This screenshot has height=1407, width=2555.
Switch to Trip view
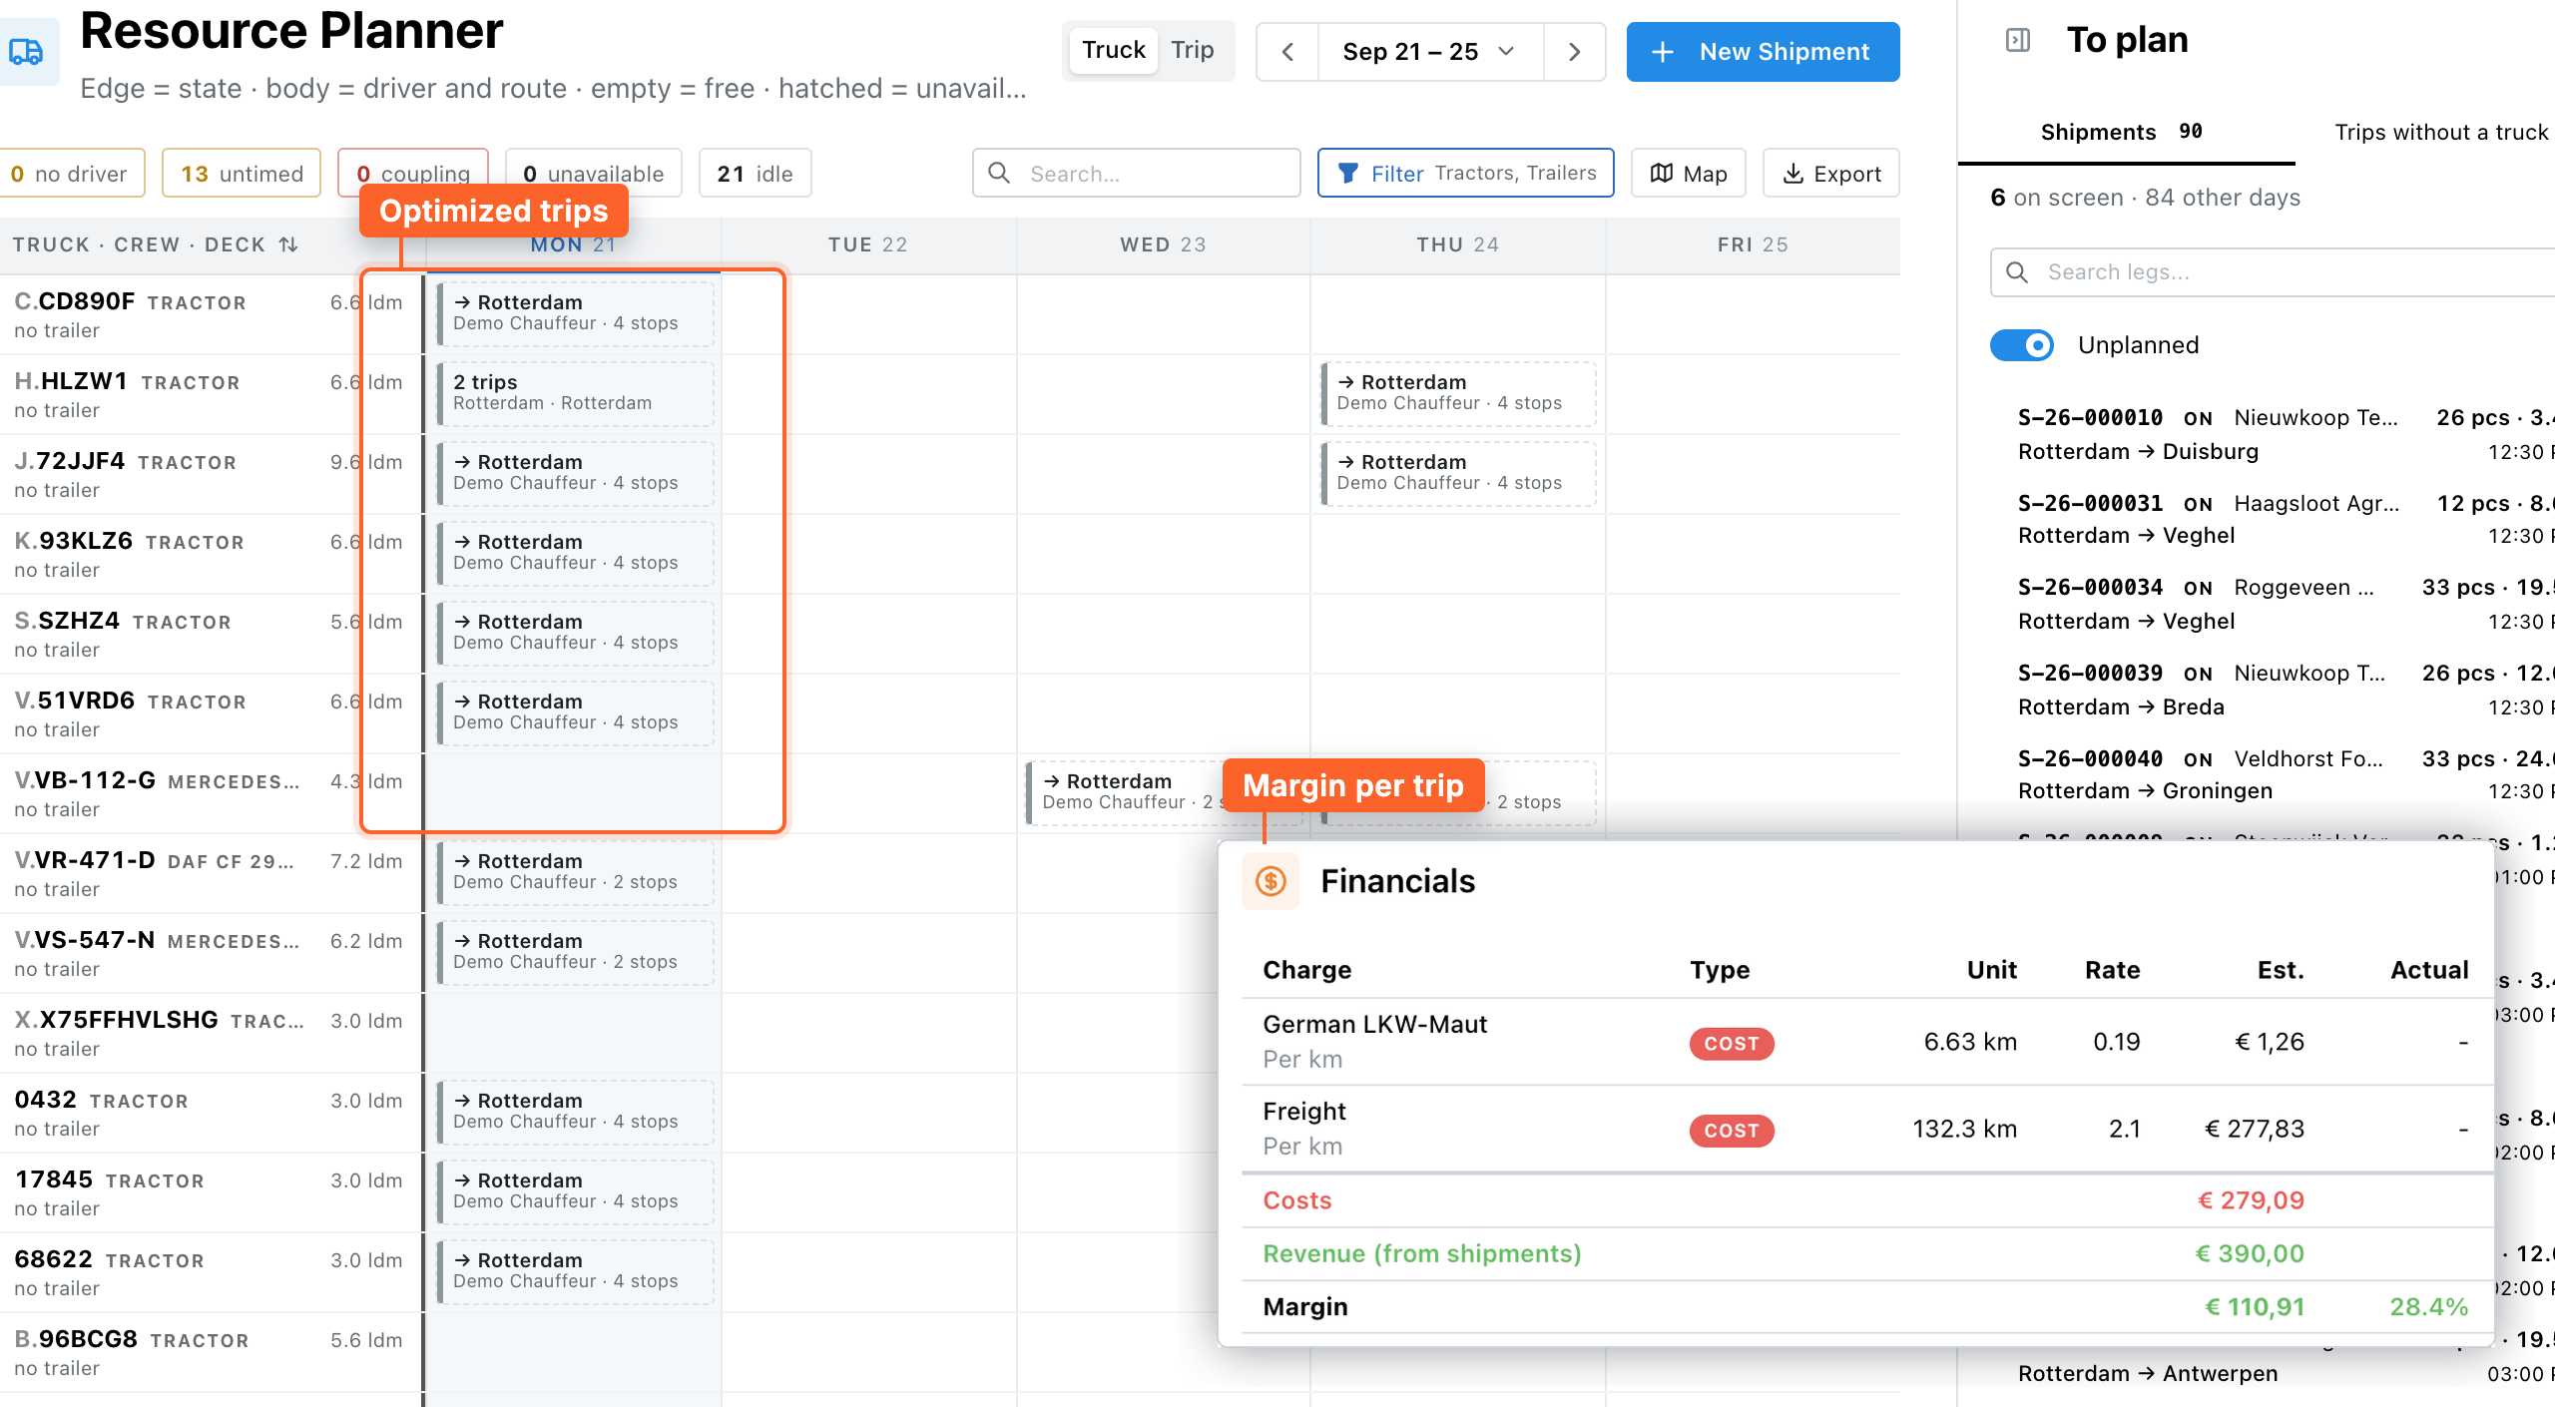(1193, 50)
